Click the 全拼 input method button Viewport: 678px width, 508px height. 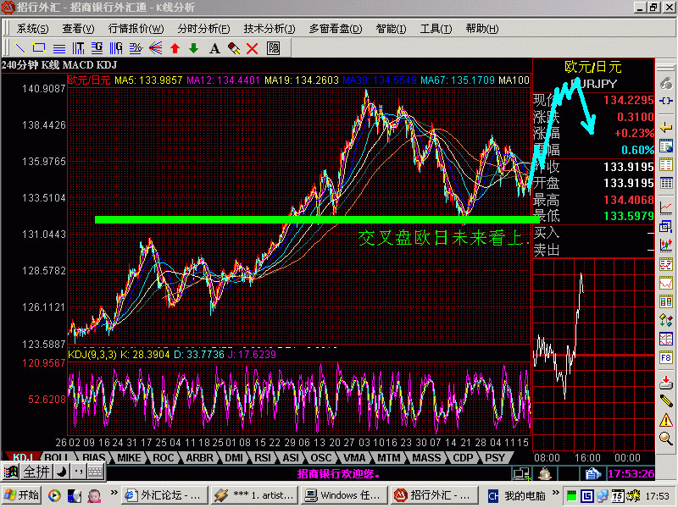36,472
